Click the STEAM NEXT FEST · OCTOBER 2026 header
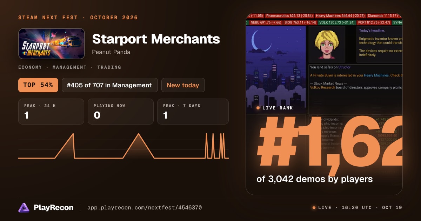The width and height of the screenshot is (421, 221). coord(78,18)
